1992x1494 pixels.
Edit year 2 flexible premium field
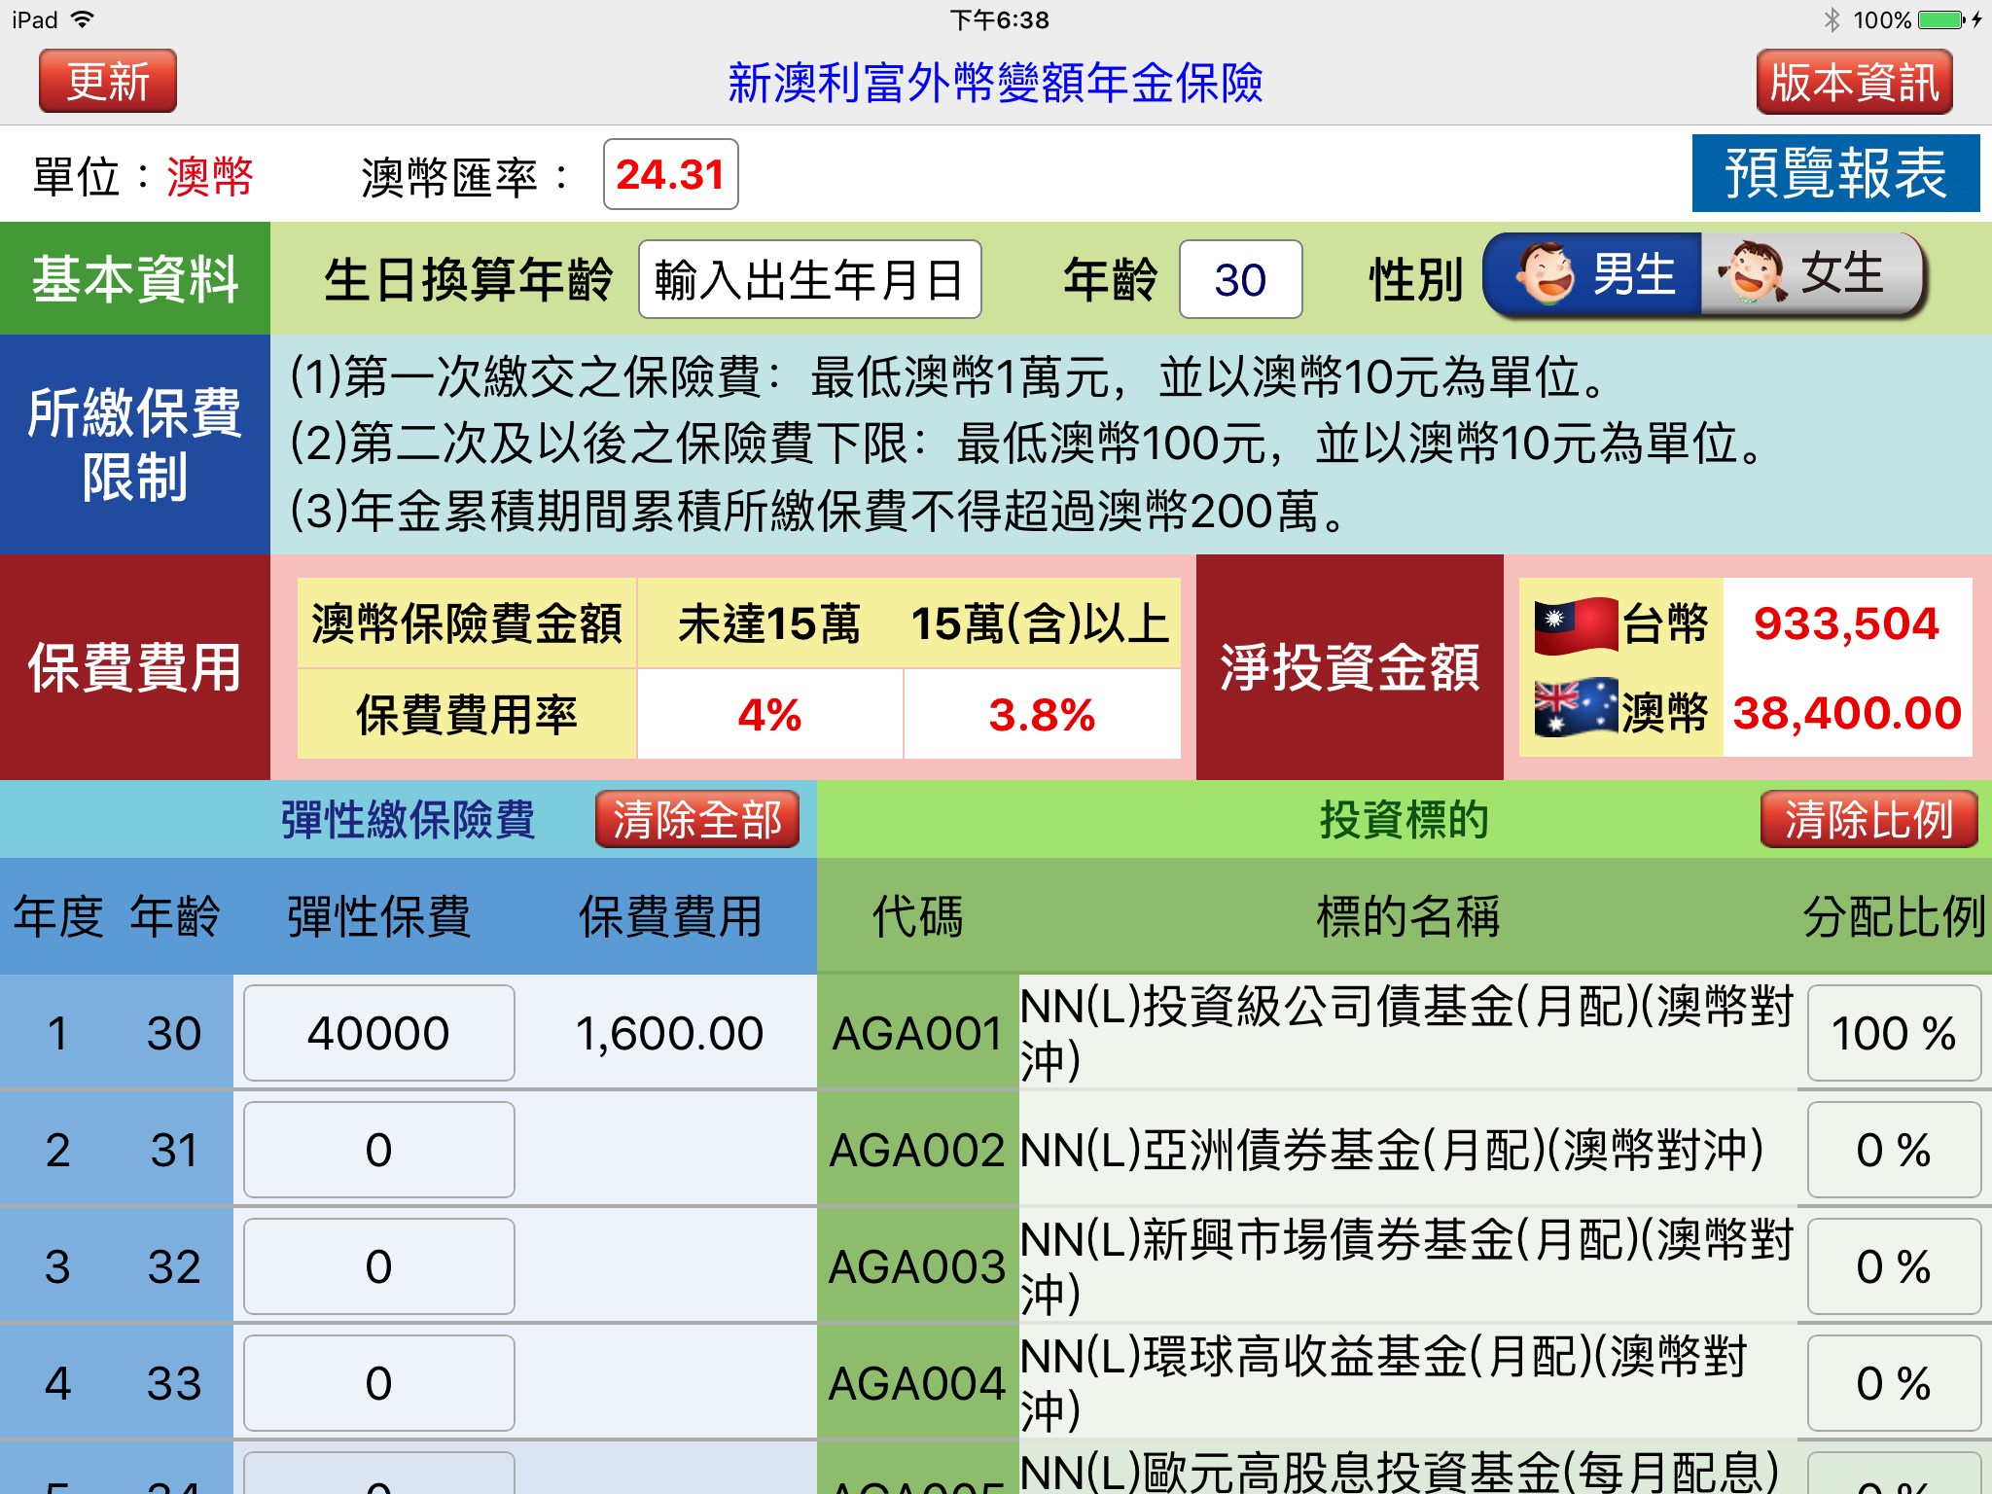point(379,1150)
